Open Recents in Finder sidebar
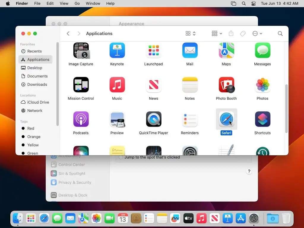This screenshot has width=304, height=228. pyautogui.click(x=36, y=51)
